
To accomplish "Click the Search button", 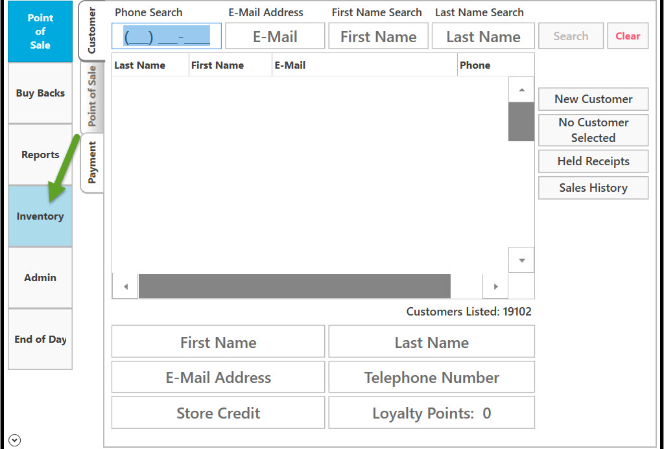I will tap(571, 36).
